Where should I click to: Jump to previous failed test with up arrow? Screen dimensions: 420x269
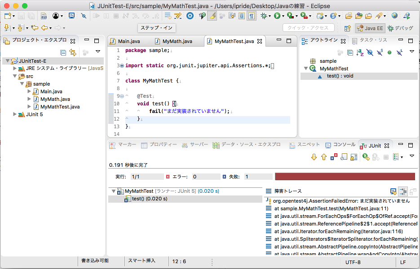[x=323, y=156]
